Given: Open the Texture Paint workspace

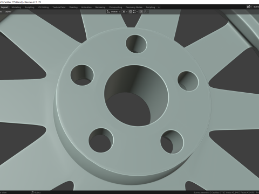Looking at the screenshot, I should tap(59, 8).
